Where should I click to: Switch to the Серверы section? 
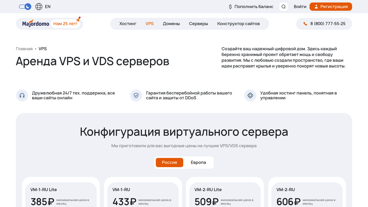pos(198,23)
